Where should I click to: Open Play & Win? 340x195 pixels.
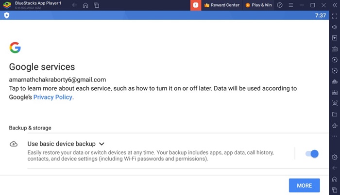258,5
